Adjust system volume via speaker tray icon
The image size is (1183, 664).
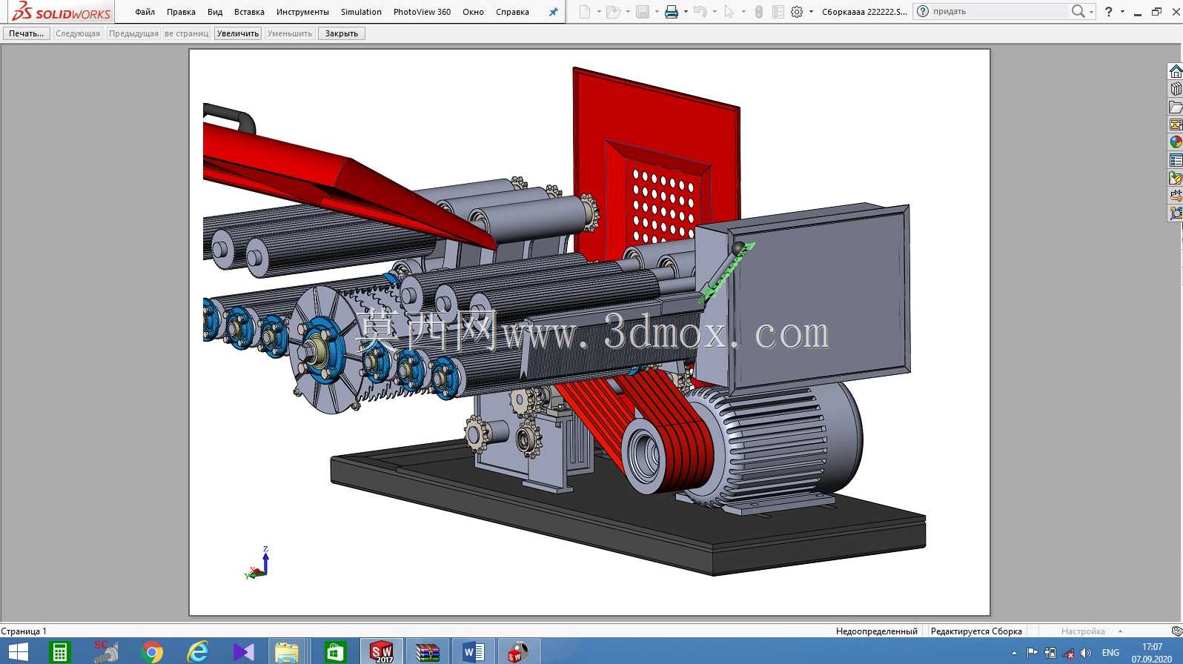click(1086, 653)
